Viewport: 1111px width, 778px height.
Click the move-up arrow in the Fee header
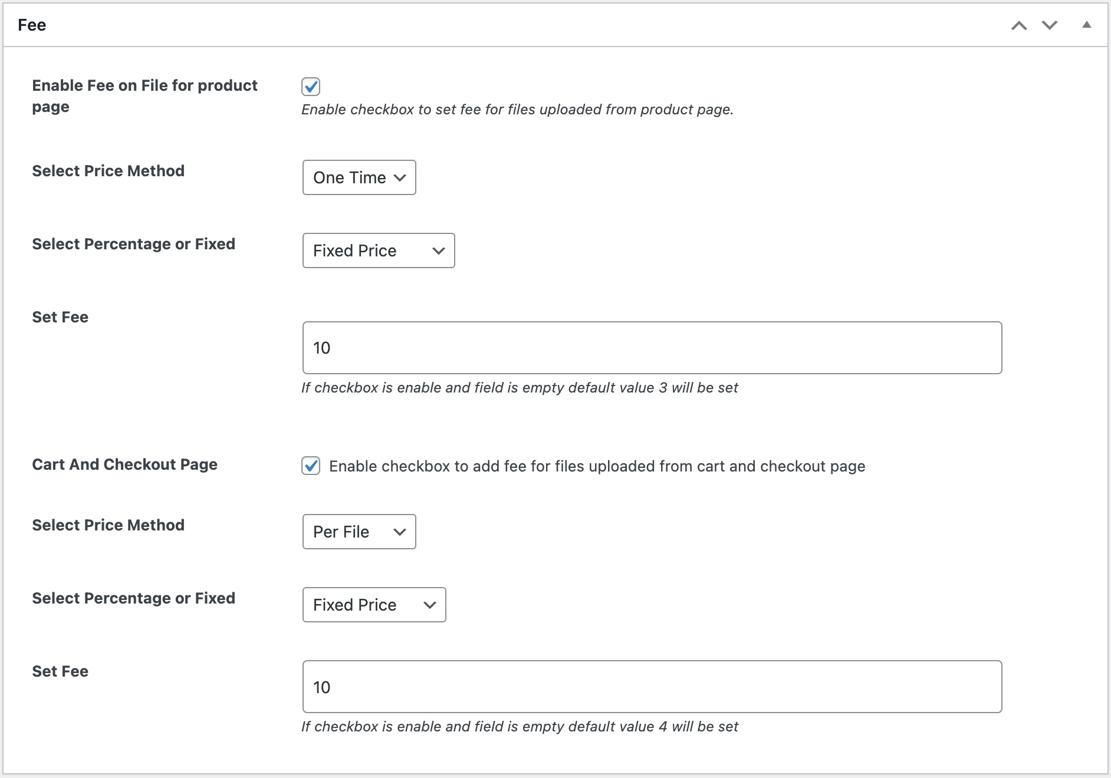tap(1018, 25)
